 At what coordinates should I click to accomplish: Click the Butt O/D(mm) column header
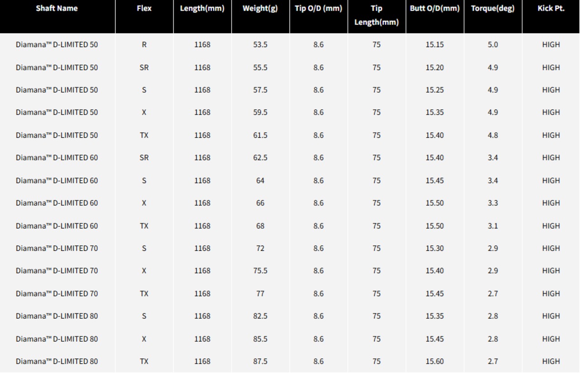(x=435, y=9)
